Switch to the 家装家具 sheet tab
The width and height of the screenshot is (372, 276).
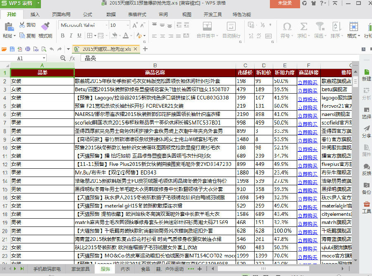point(81,269)
